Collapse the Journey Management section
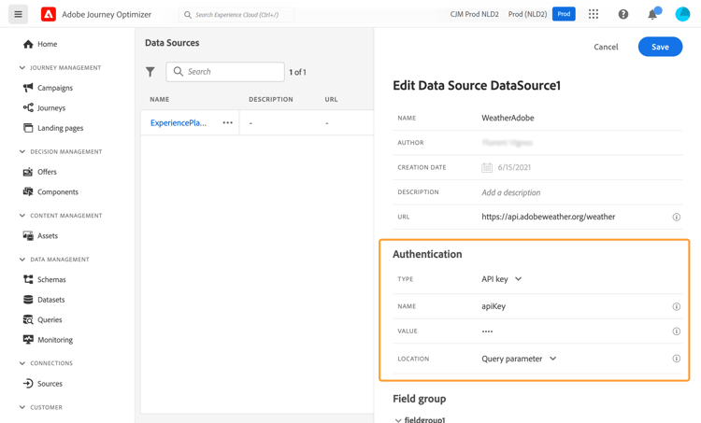Image resolution: width=701 pixels, height=423 pixels. (x=22, y=68)
